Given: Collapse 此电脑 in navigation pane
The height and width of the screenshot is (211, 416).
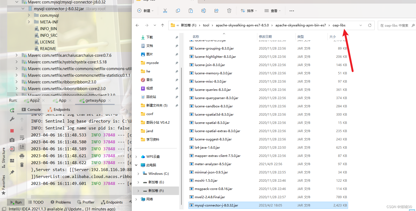Looking at the screenshot, I should click(136, 165).
